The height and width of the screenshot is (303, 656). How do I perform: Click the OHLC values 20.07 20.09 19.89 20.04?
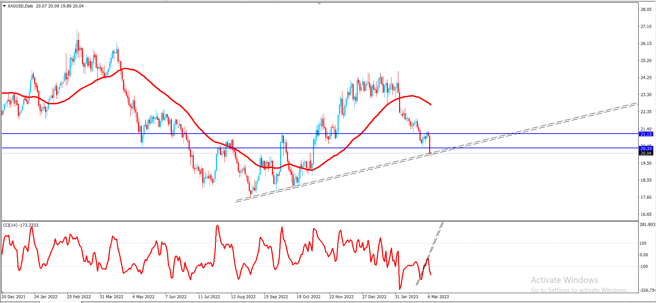tap(60, 6)
